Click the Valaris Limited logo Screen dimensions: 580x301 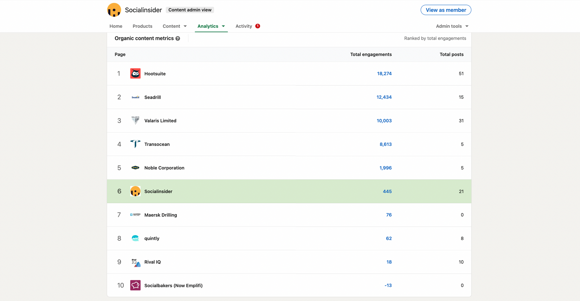(x=135, y=121)
